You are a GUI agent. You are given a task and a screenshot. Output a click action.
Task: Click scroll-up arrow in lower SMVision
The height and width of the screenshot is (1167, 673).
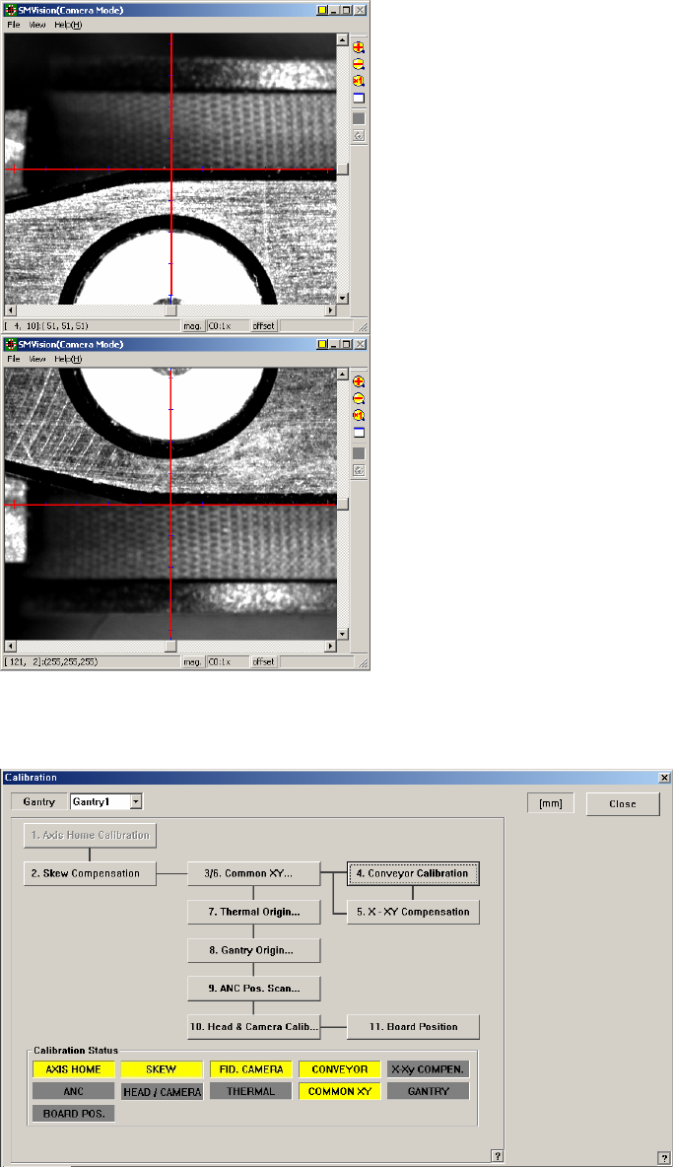point(343,375)
